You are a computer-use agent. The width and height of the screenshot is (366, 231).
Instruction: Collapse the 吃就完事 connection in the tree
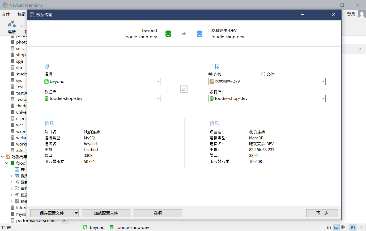click(2, 157)
